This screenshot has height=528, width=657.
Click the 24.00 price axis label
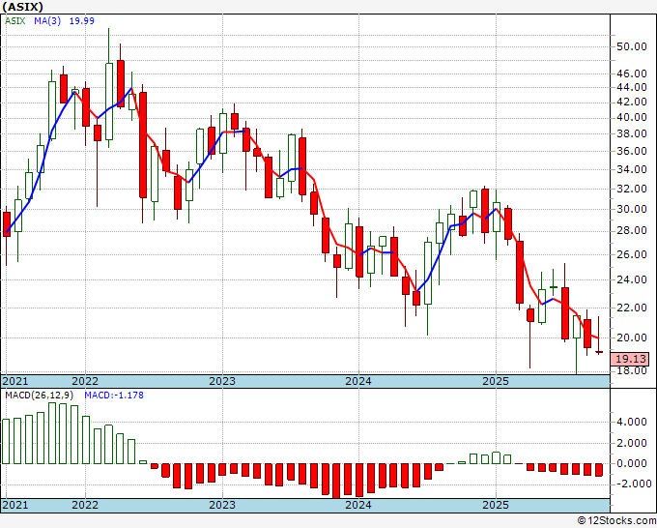632,279
